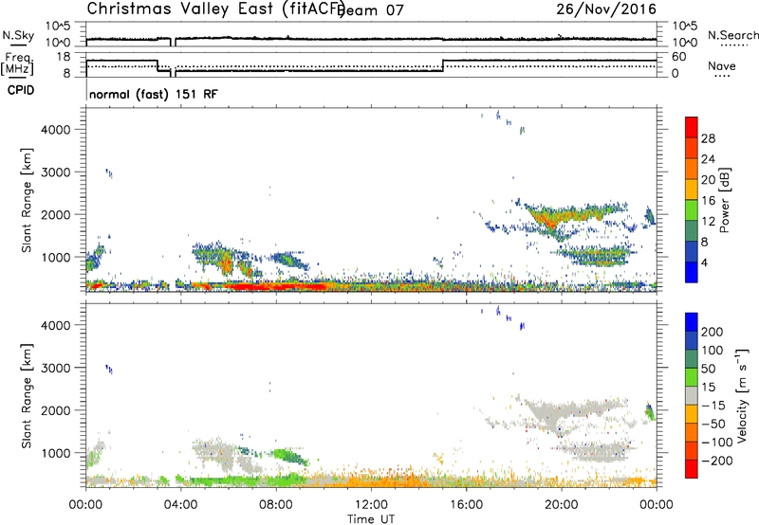Screen dimensions: 759x525
Task: Click '4000' on the power panel range axis
Action: click(x=55, y=130)
